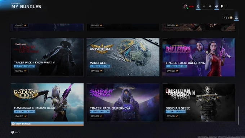Screen dimensions: 245x138
Task: Click the checkmark on Supernova's Owned badge
Action: click(x=101, y=116)
